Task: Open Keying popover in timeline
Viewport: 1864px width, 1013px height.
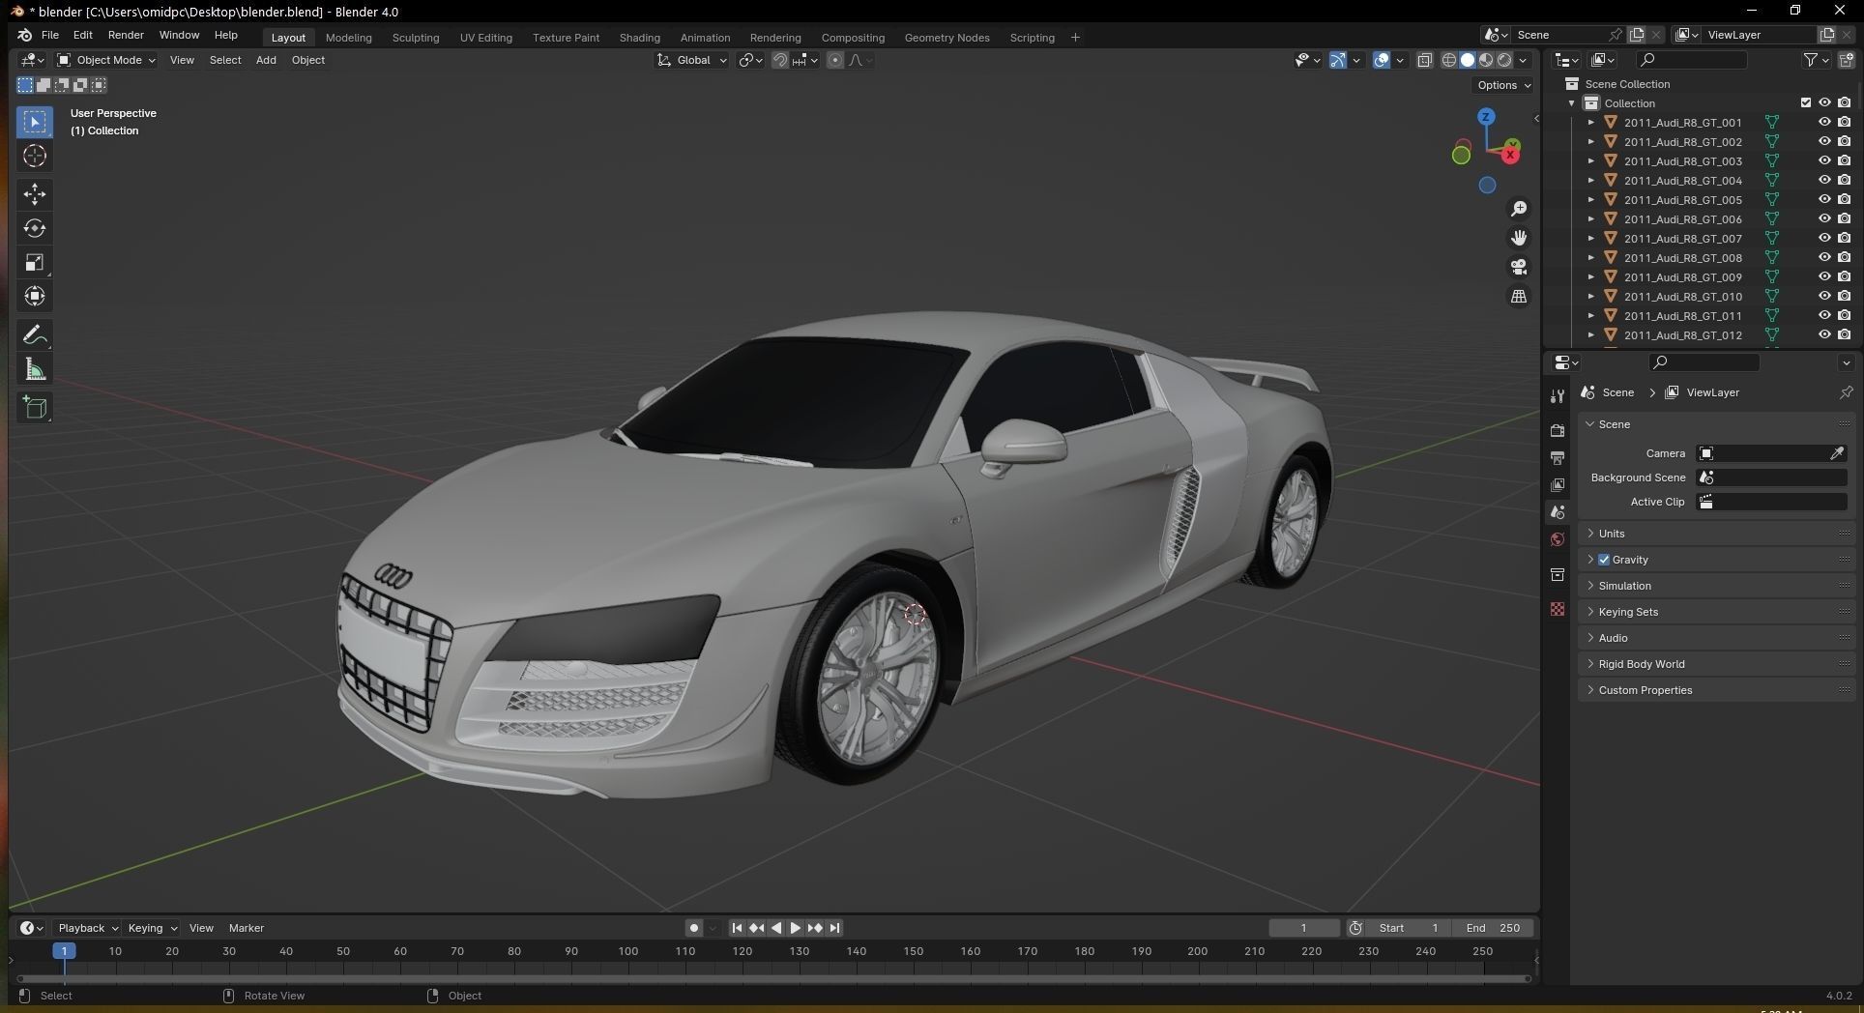Action: (x=153, y=928)
